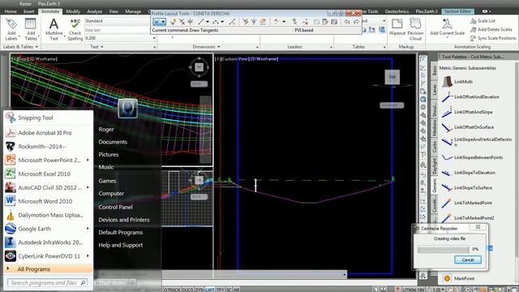The width and height of the screenshot is (519, 292).
Task: Select the LinkSlopeToSurface subassembly
Action: click(x=467, y=187)
